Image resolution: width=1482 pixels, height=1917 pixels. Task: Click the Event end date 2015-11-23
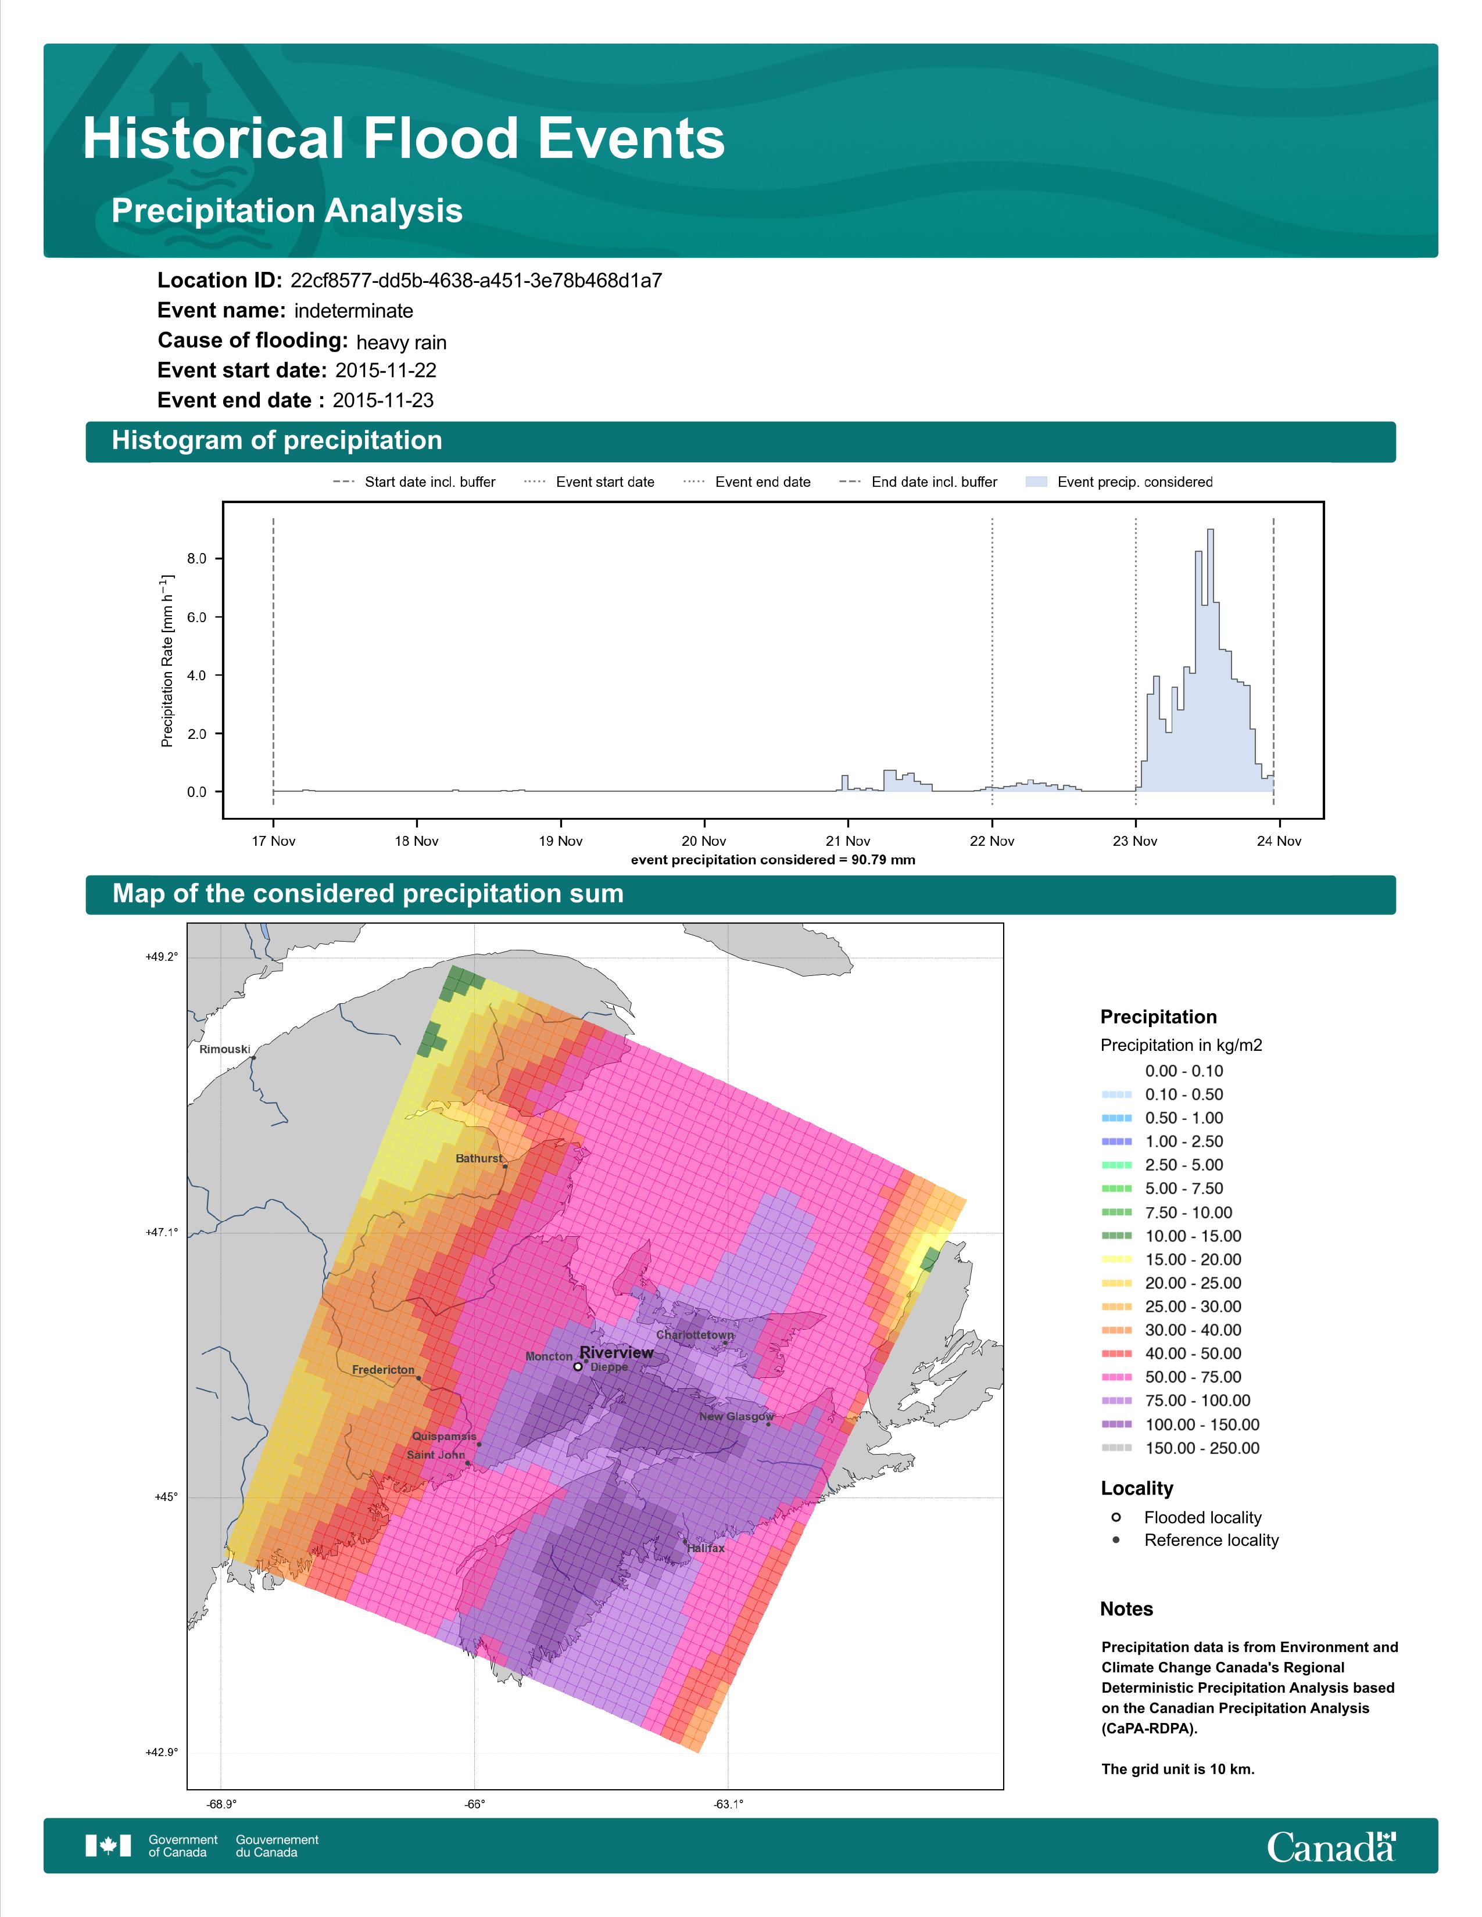click(x=383, y=400)
